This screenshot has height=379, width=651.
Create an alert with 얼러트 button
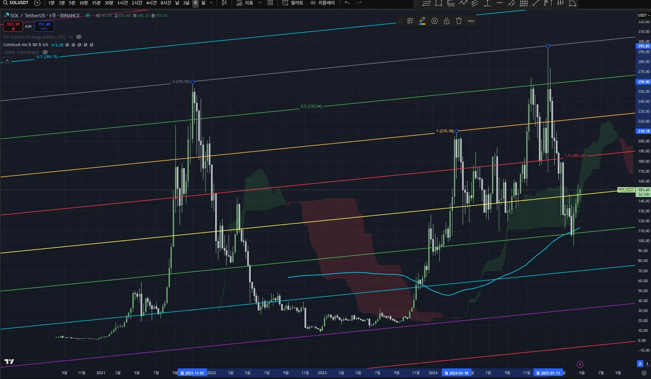tap(293, 3)
